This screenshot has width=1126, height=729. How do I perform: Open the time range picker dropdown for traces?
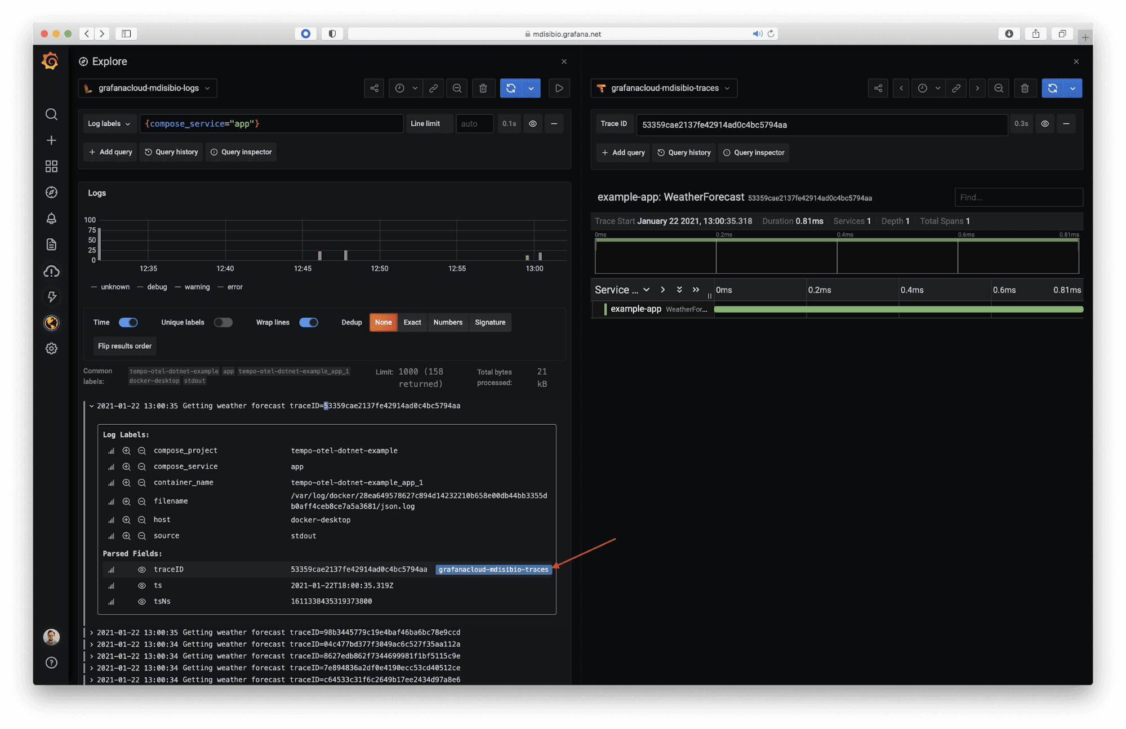tap(928, 88)
